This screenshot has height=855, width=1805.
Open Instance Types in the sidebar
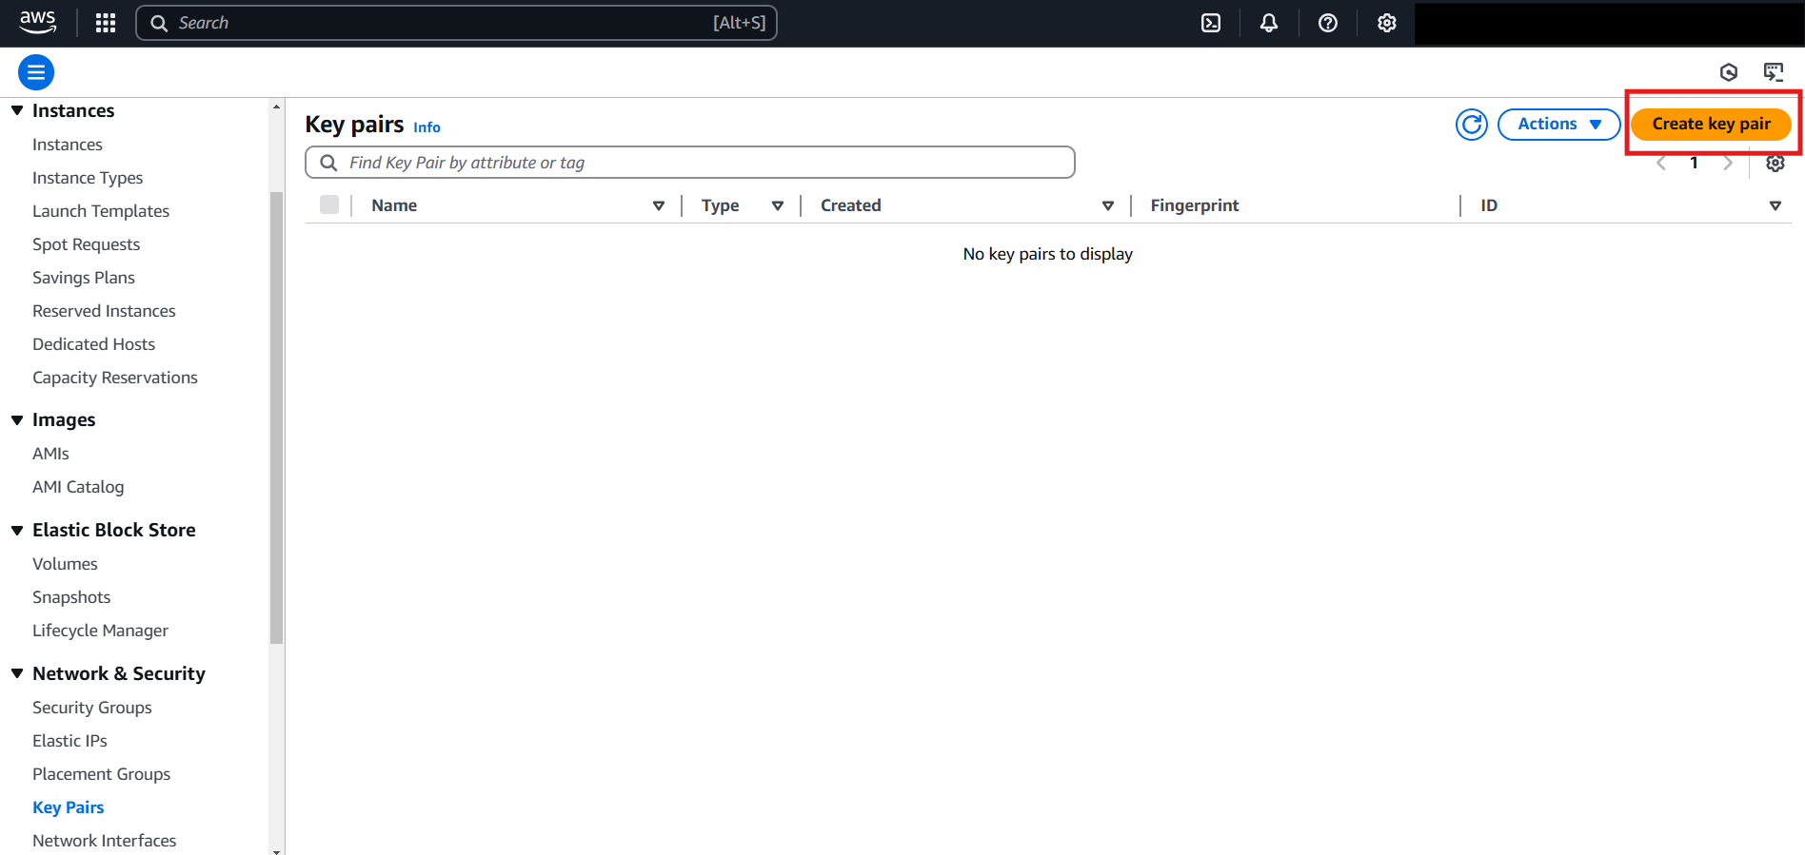click(x=88, y=178)
